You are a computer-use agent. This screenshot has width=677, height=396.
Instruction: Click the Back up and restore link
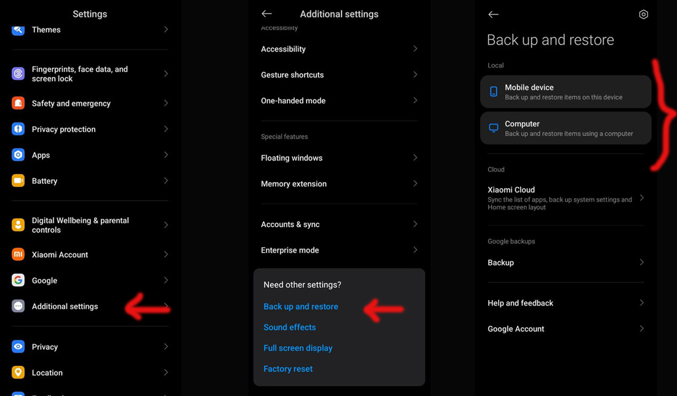tap(301, 307)
